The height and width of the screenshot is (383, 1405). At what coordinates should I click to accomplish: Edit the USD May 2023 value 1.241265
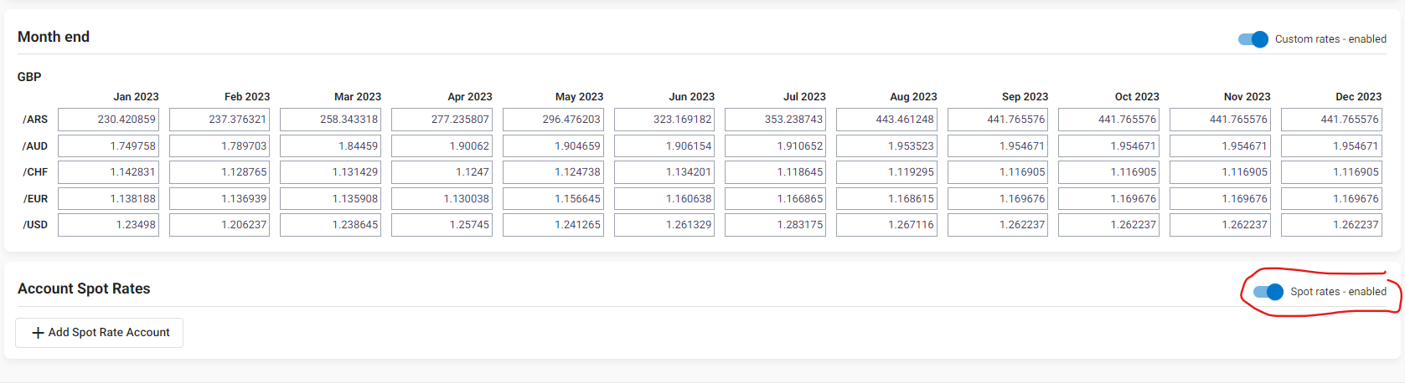coord(553,225)
